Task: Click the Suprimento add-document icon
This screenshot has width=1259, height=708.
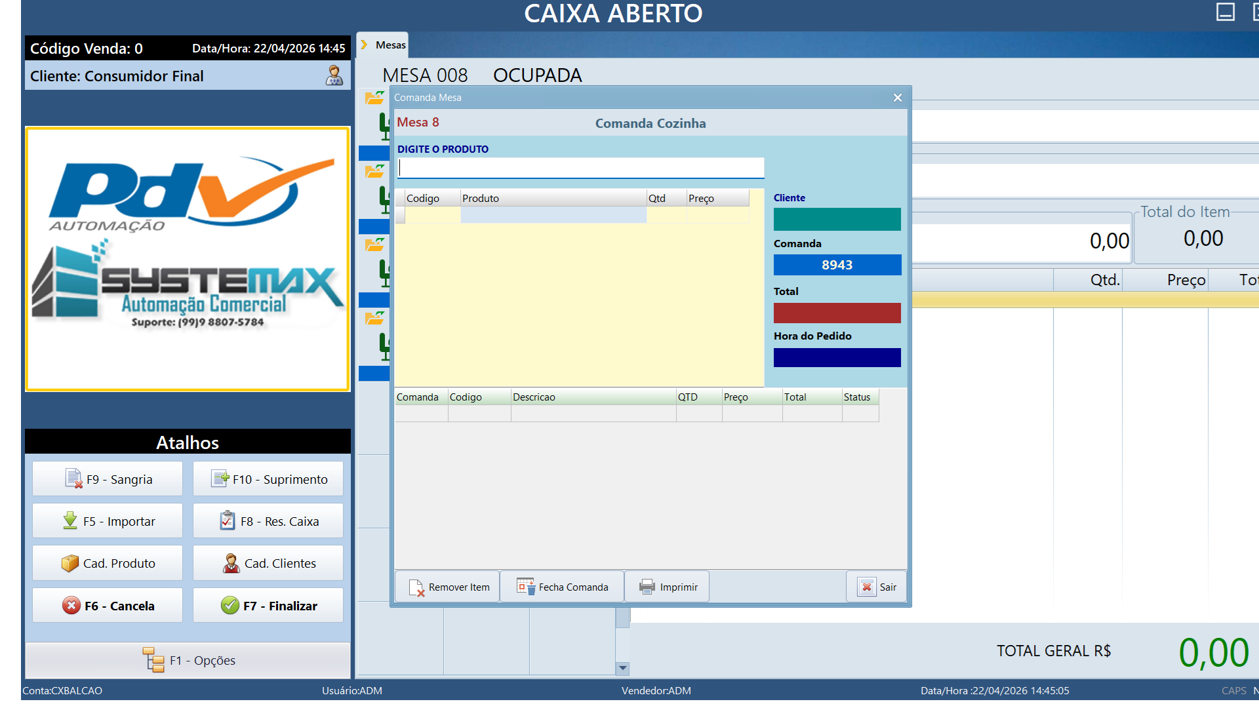Action: [220, 479]
